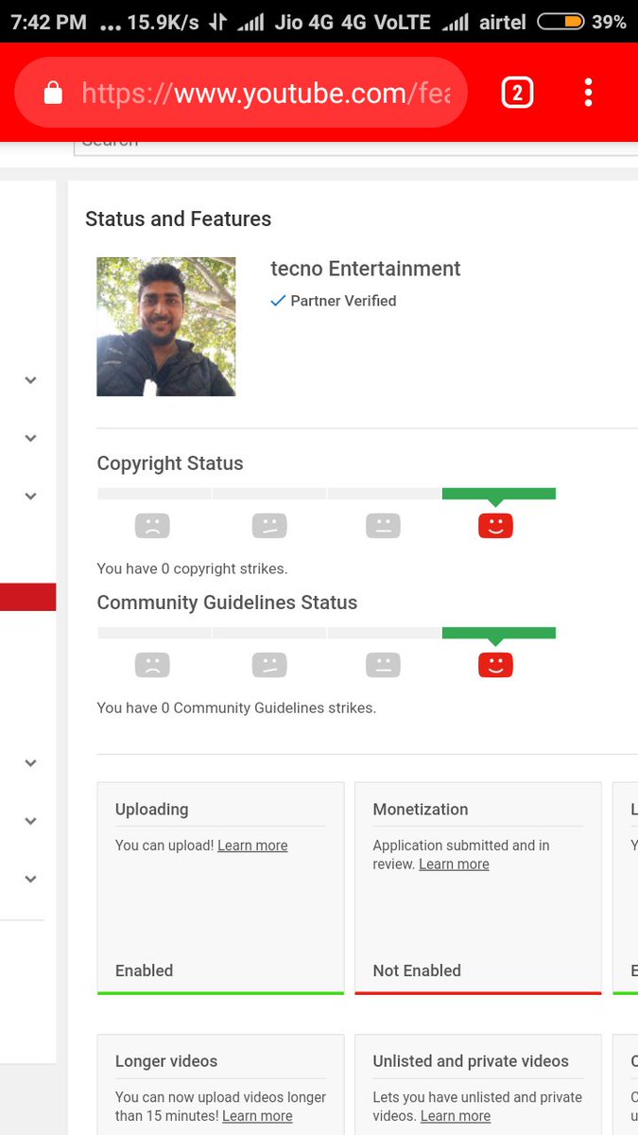The width and height of the screenshot is (638, 1135).
Task: Click second gray face under Copyright Status
Action: click(x=269, y=526)
